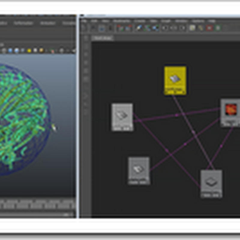The image size is (240, 240).
Task: Click the pale yellow square toolbar icon
Action: (192, 28)
